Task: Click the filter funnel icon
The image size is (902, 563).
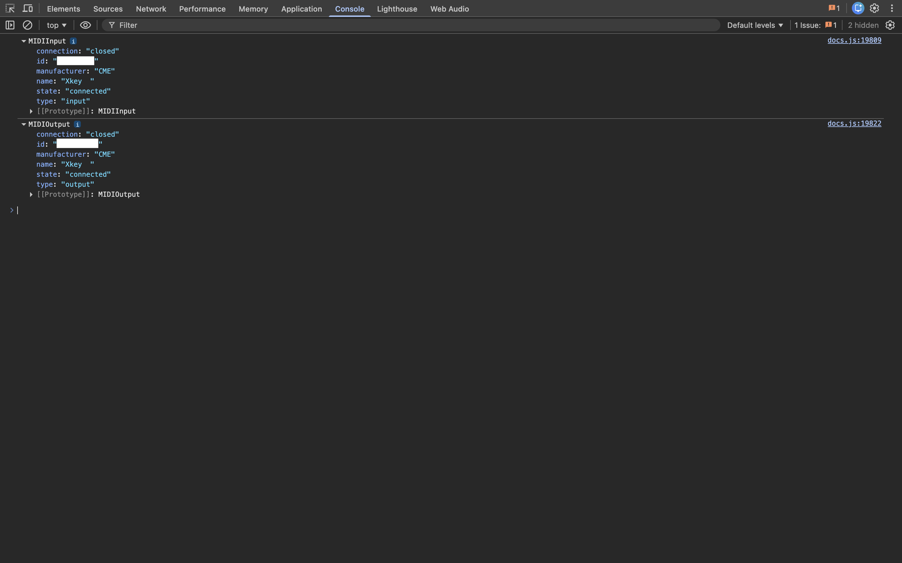Action: coord(111,25)
